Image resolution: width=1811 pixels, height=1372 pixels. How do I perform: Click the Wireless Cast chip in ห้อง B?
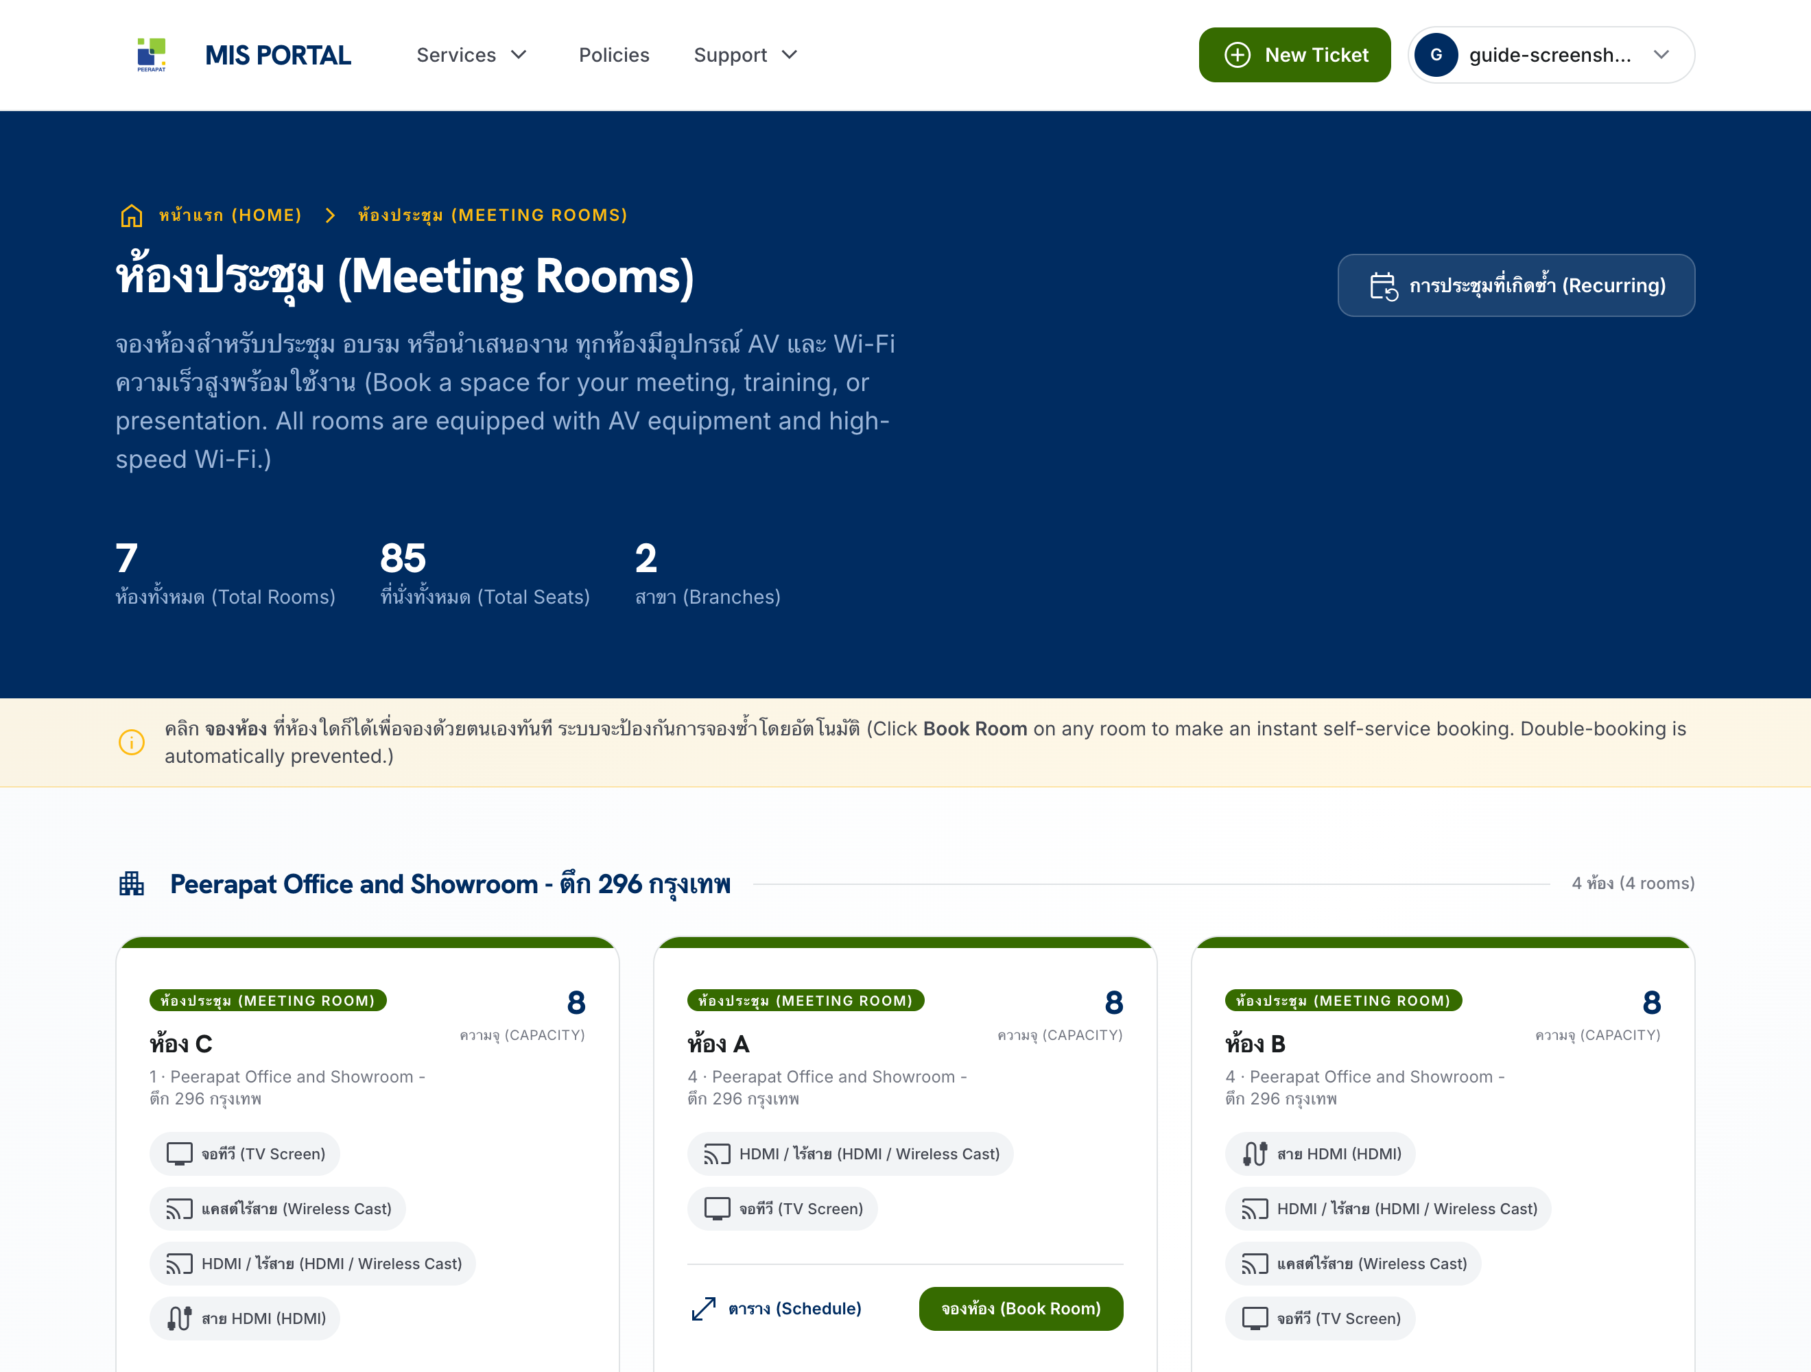coord(1353,1263)
